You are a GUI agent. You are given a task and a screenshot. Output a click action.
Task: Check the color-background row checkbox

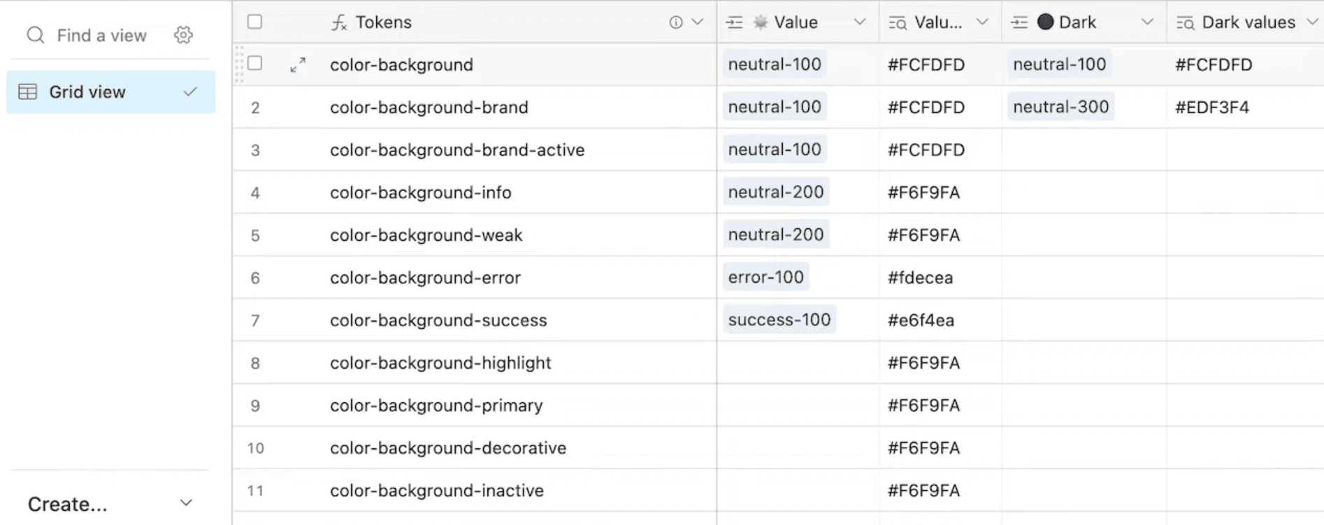pos(255,64)
